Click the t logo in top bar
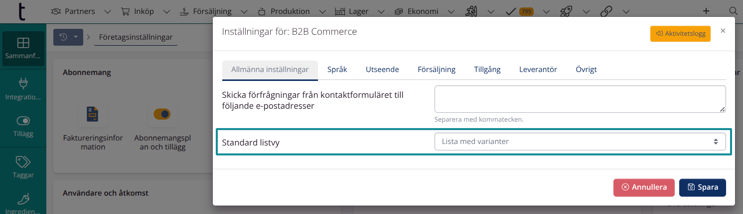Screen dimensions: 743x214 click(x=23, y=11)
